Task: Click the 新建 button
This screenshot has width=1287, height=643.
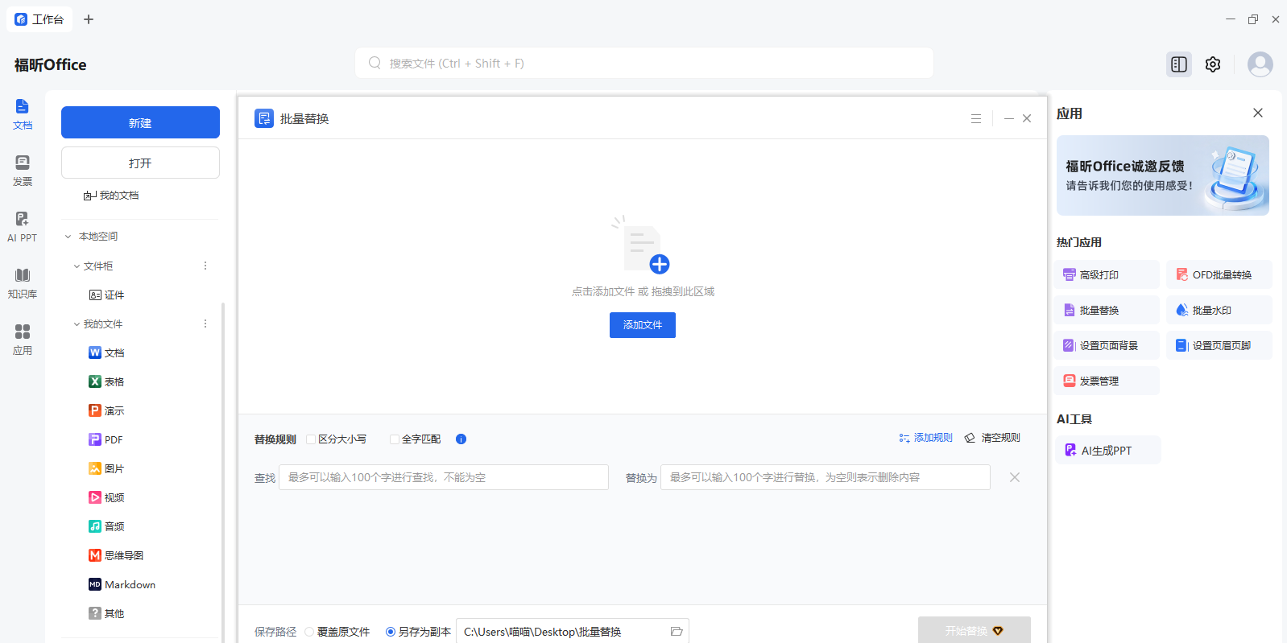Action: click(x=140, y=122)
